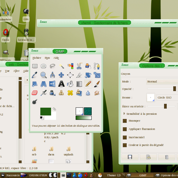Select the Eraser tool
The height and width of the screenshot is (178, 178).
click(x=35, y=93)
